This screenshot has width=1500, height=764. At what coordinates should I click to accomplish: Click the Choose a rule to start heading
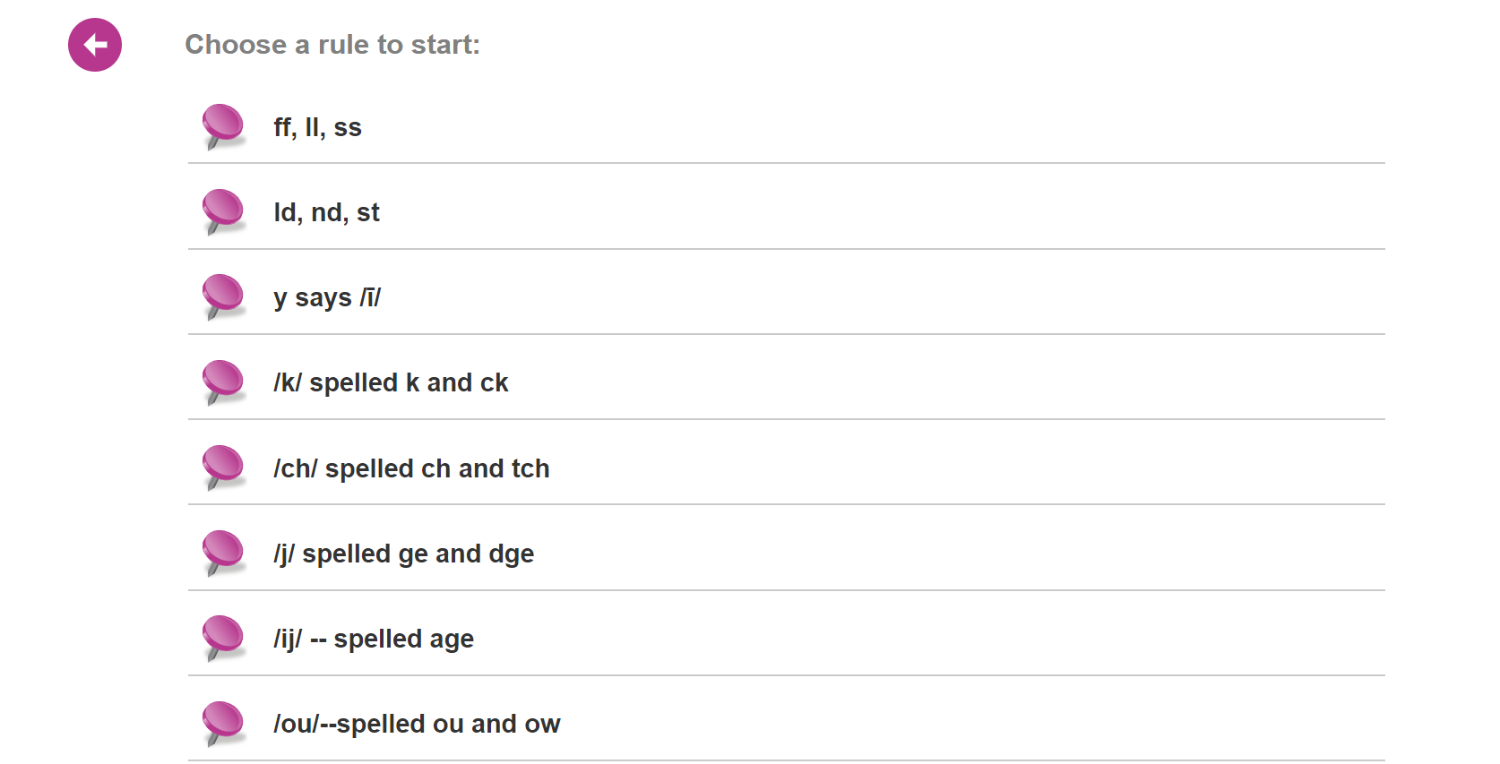point(332,45)
